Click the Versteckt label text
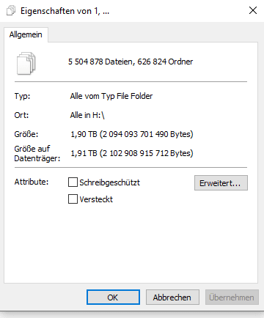Screen dimensions: 264x318 [x=96, y=199]
